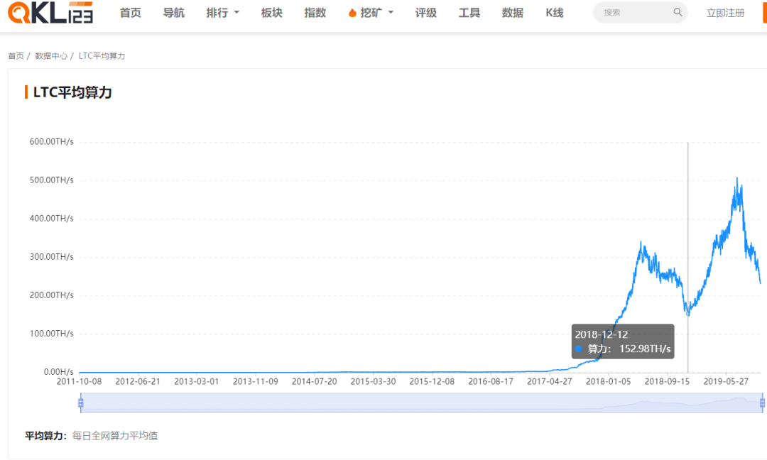This screenshot has height=460, width=767.
Task: Click the 立即注册 registration link
Action: [725, 12]
